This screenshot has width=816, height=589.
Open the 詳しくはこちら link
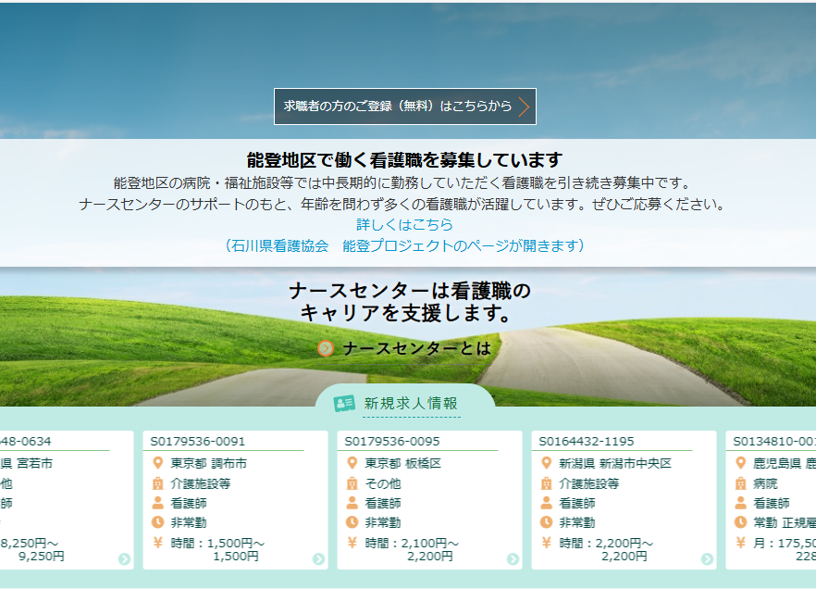[405, 225]
